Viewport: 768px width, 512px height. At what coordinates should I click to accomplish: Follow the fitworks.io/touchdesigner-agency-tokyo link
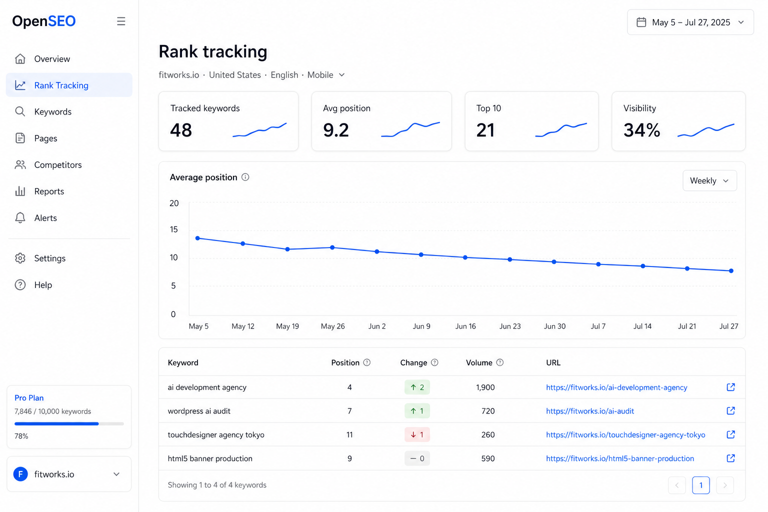625,435
